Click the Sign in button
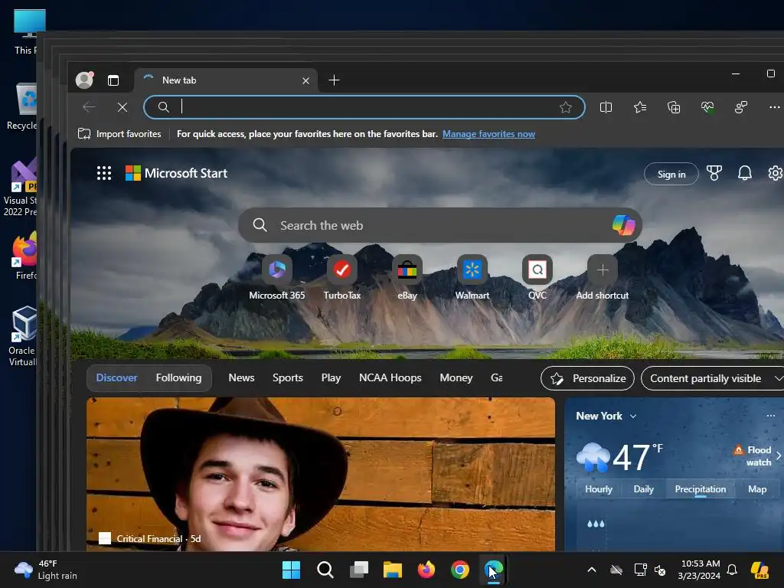The width and height of the screenshot is (784, 588). [671, 174]
